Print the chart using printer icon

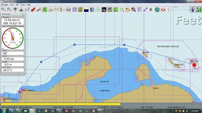(68, 10)
